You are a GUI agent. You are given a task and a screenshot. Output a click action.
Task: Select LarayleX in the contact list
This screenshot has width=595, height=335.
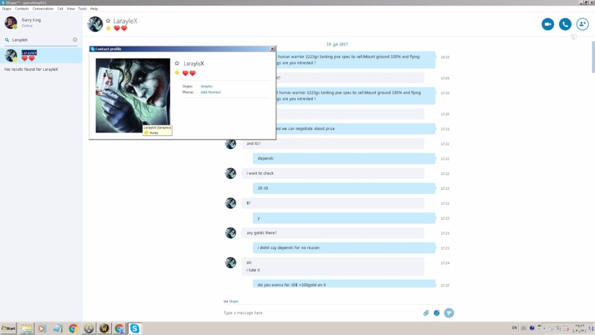41,55
